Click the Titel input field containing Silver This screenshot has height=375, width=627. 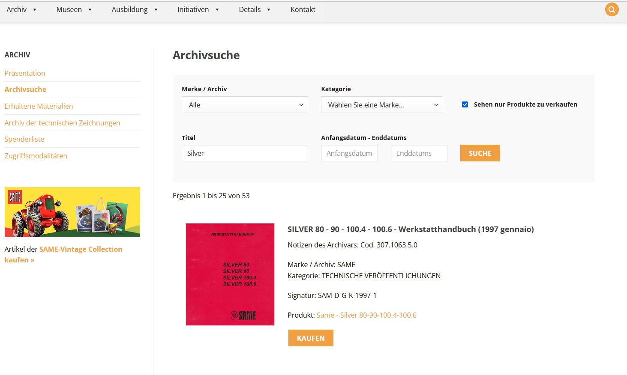(245, 153)
